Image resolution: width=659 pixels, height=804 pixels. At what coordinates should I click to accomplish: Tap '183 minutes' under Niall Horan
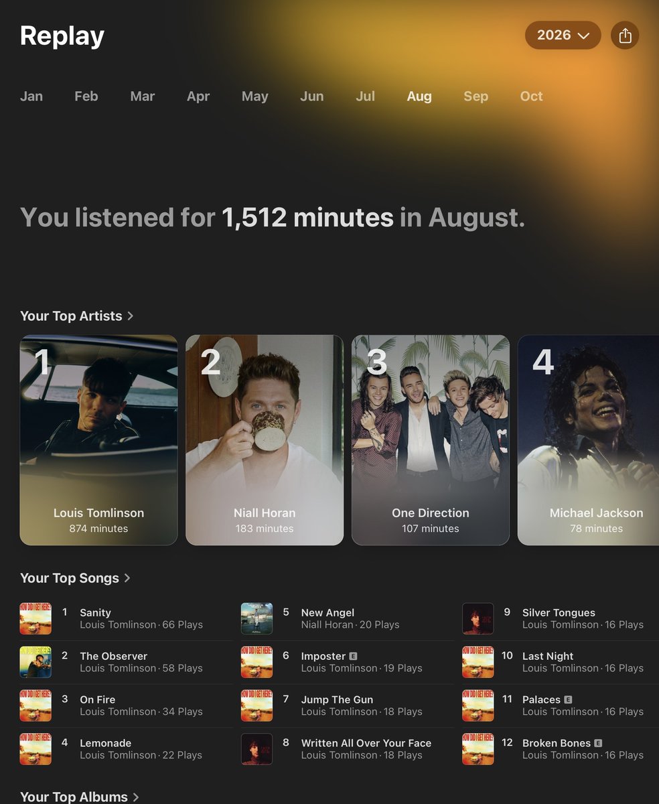265,529
